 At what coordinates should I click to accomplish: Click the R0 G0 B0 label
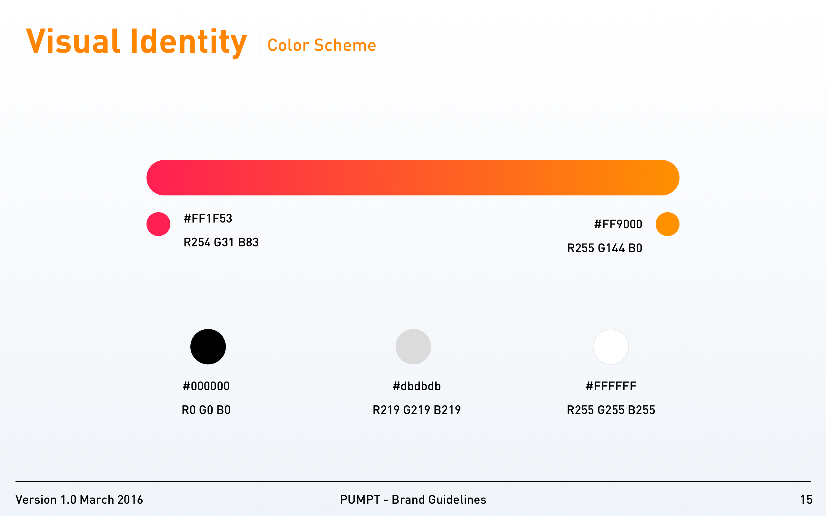click(206, 410)
